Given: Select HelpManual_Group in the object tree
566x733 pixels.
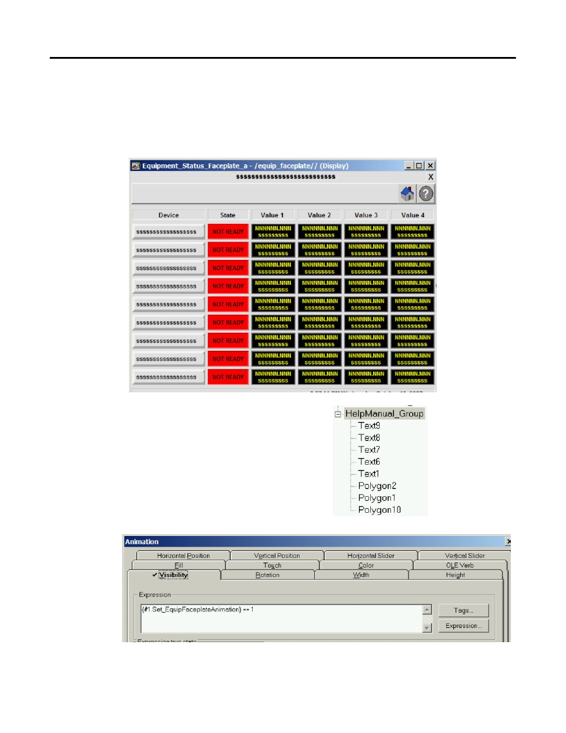Looking at the screenshot, I should point(384,414).
